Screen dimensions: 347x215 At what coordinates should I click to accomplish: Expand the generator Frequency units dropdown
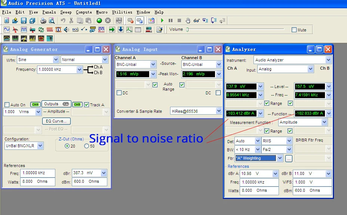[x=79, y=69]
